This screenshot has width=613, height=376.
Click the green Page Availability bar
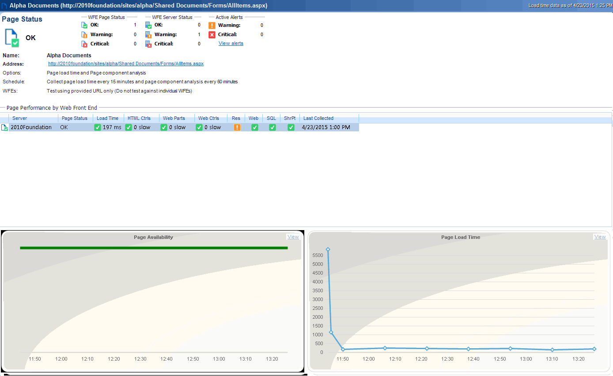pyautogui.click(x=154, y=248)
